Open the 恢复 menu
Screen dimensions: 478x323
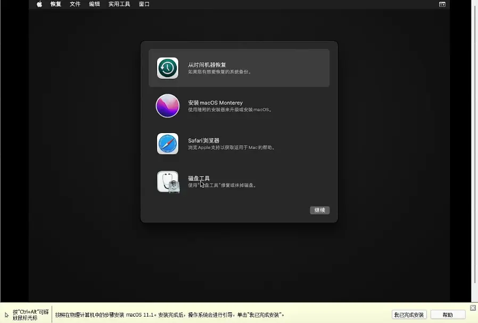click(x=56, y=4)
